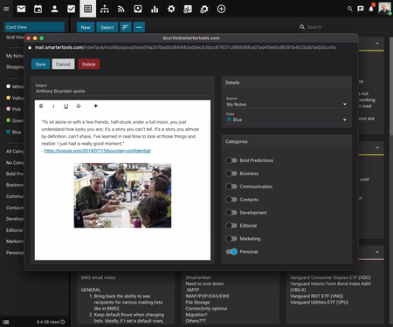Open the Settings gear icon
The height and width of the screenshot is (327, 393).
coord(171,9)
